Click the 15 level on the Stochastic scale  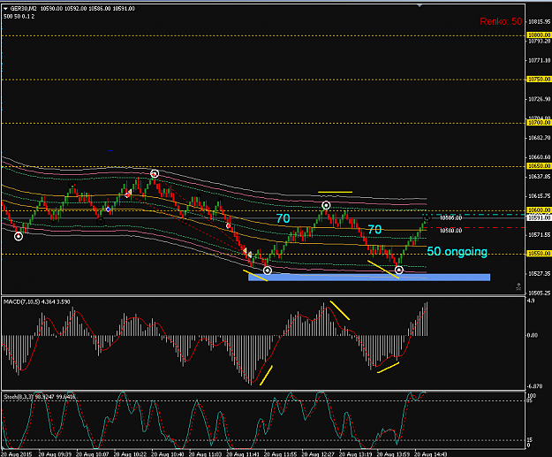pos(530,440)
